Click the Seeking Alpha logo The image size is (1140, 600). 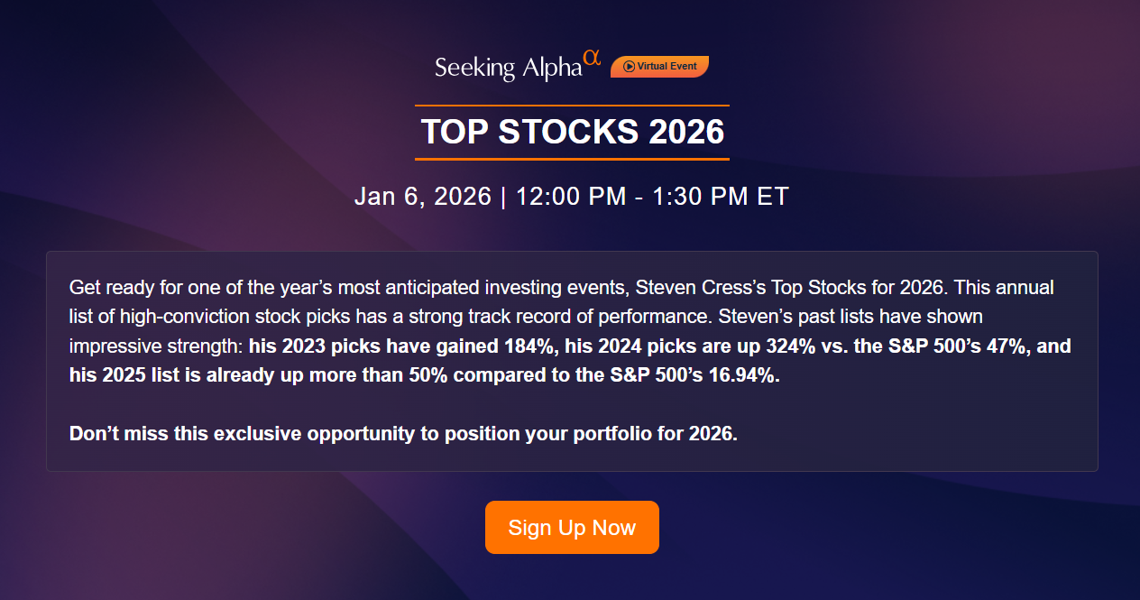(x=510, y=65)
